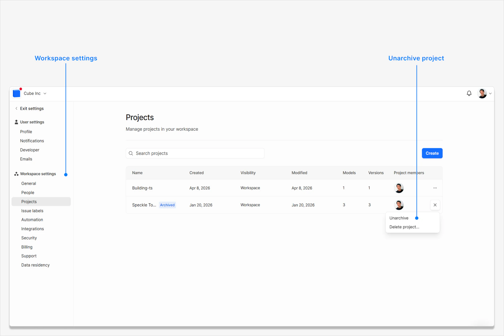
Task: Open the Cube Inc workspace switcher dropdown
Action: coord(45,93)
